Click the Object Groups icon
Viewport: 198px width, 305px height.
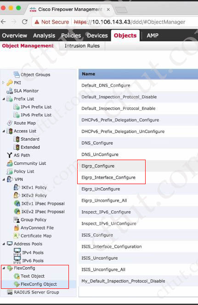pyautogui.click(x=17, y=74)
